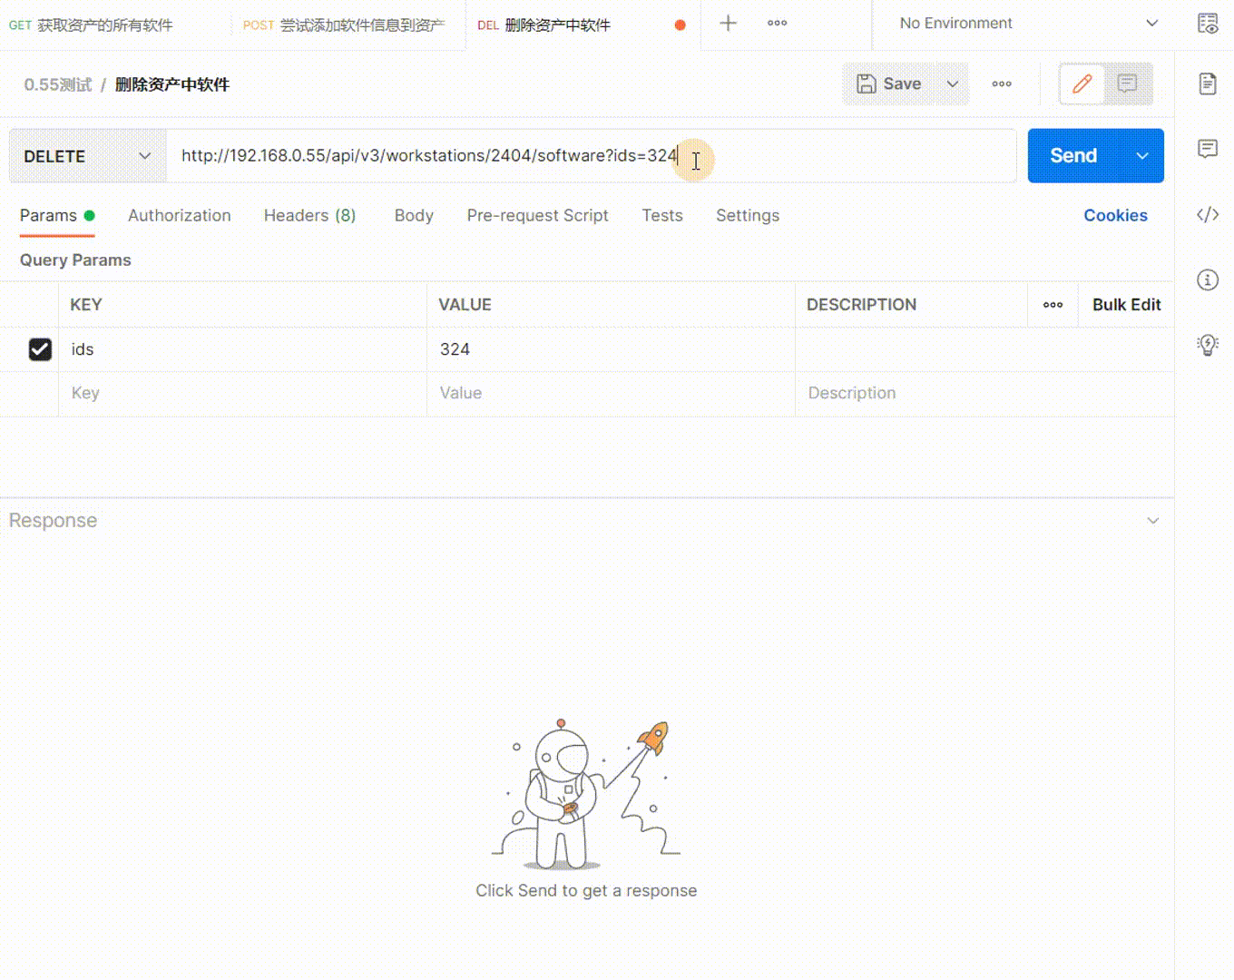The width and height of the screenshot is (1234, 980).
Task: Open the Settings tab
Action: click(x=748, y=215)
